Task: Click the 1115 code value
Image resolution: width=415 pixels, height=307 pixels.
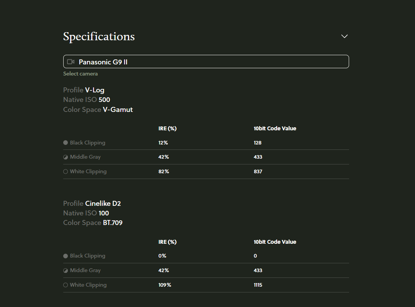Action: (258, 285)
